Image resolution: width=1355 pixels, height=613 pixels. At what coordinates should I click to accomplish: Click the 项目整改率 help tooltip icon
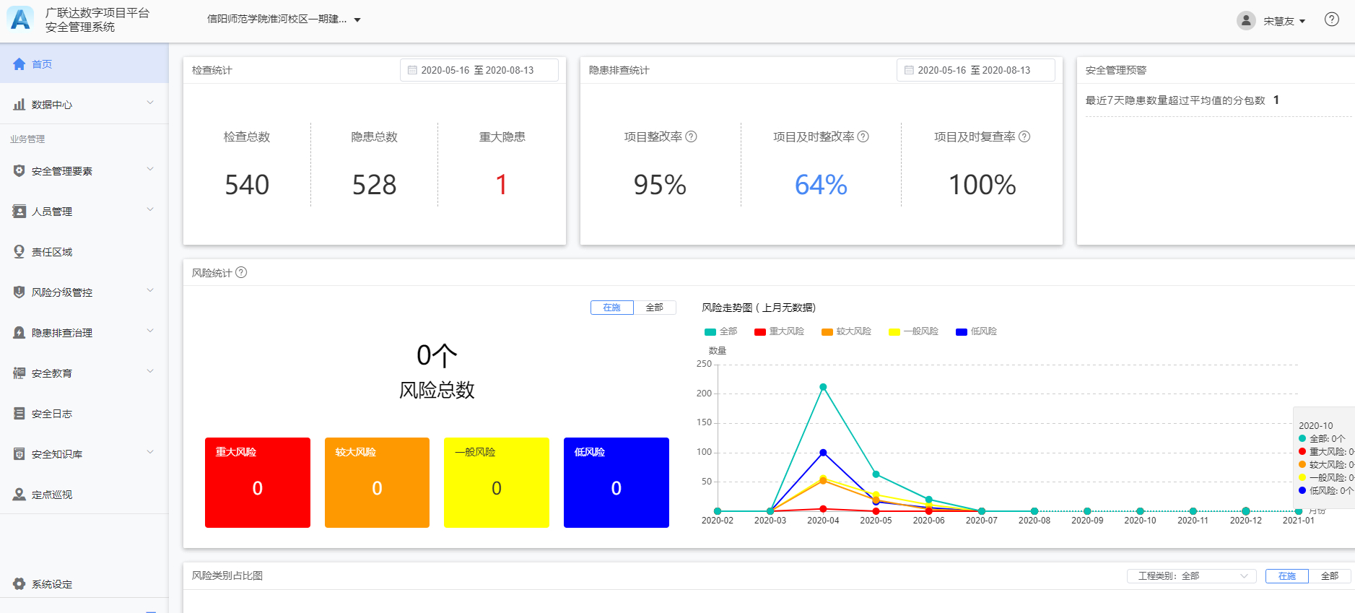click(691, 136)
